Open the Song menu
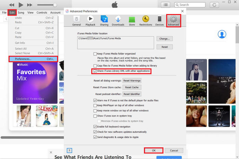 pos(21,13)
